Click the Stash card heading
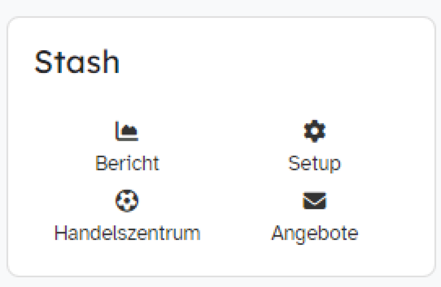Image resolution: width=441 pixels, height=287 pixels. (77, 62)
